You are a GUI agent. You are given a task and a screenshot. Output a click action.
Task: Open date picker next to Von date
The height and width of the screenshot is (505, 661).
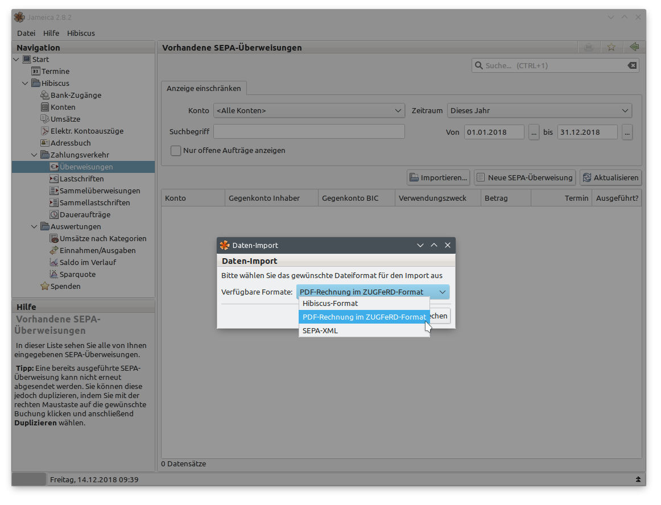tap(534, 132)
